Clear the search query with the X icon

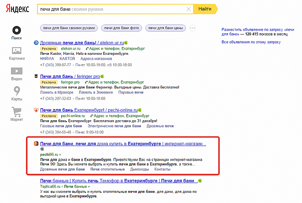click(189, 9)
